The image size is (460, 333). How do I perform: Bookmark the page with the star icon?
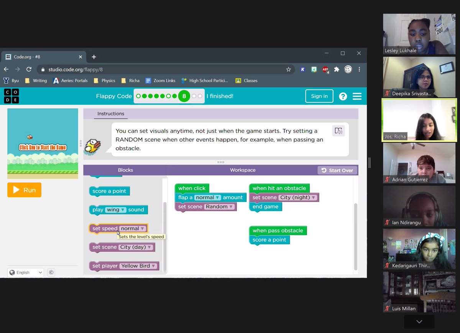pos(289,70)
